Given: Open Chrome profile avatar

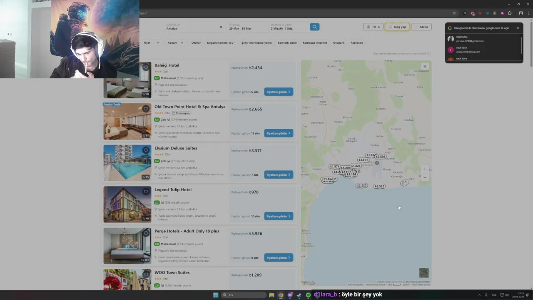Looking at the screenshot, I should (x=521, y=13).
